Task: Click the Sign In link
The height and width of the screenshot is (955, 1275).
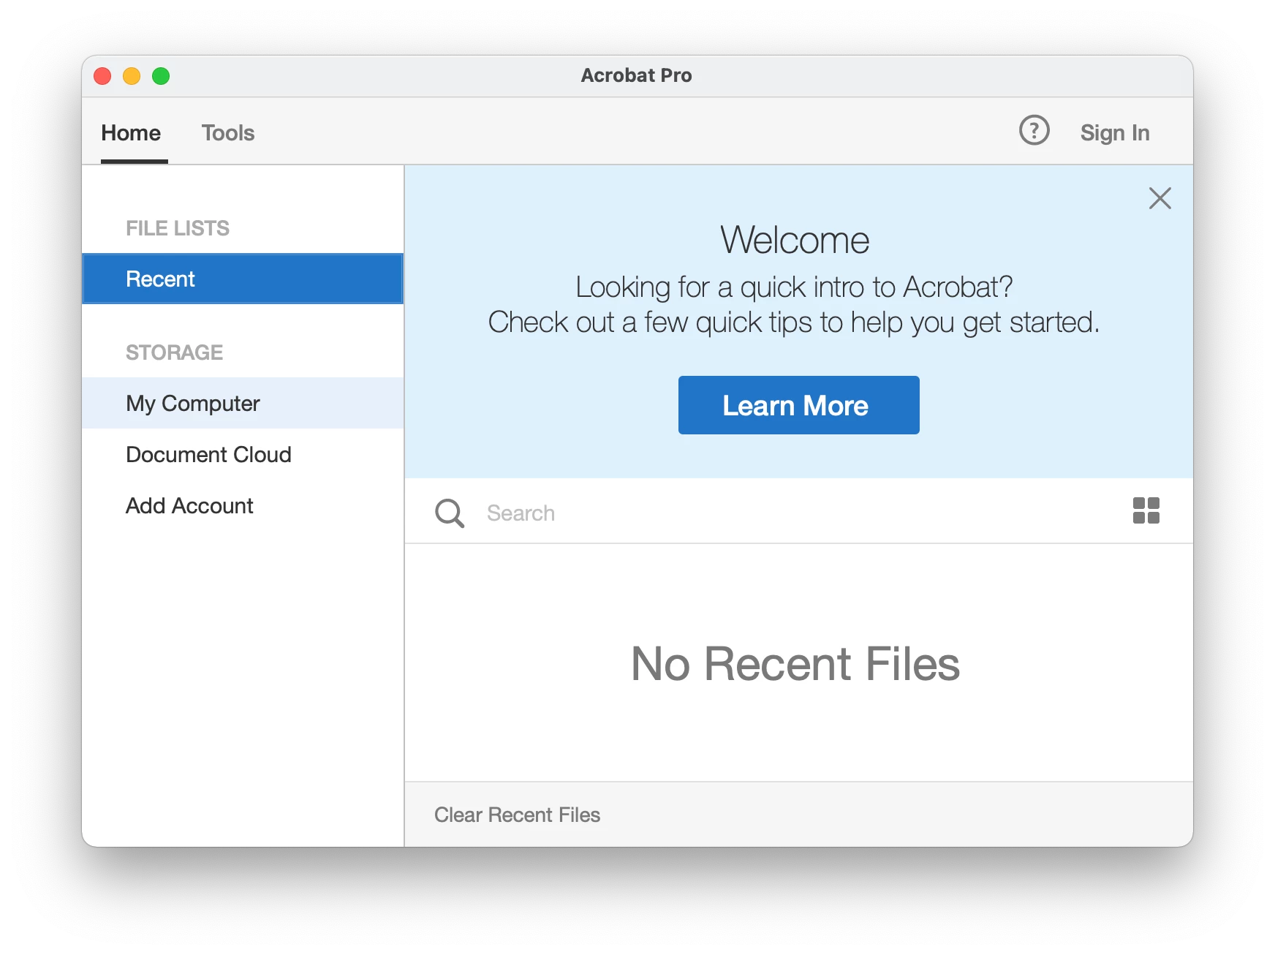Action: [1115, 133]
